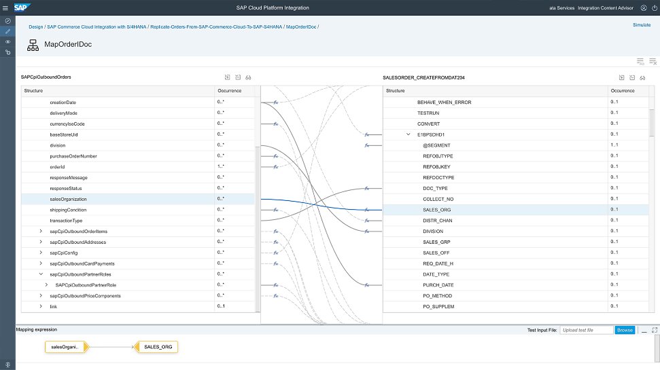Collapse the E1BPSCHD1 segment node
Screen dimensions: 660x370
tap(409, 134)
